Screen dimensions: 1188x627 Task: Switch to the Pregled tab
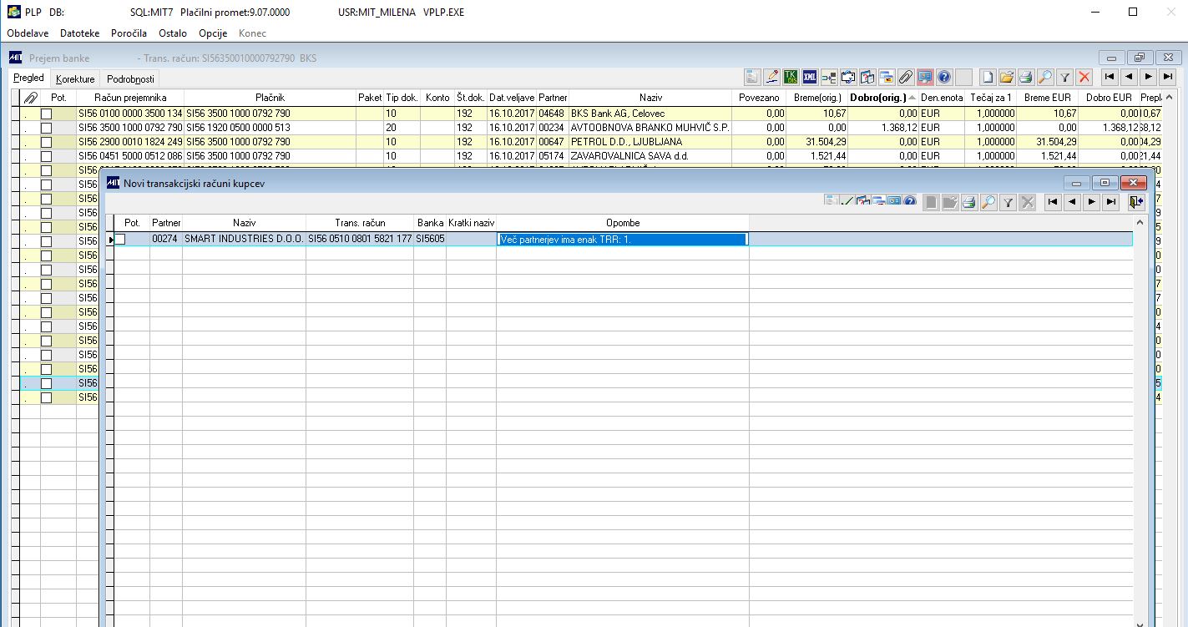click(29, 78)
